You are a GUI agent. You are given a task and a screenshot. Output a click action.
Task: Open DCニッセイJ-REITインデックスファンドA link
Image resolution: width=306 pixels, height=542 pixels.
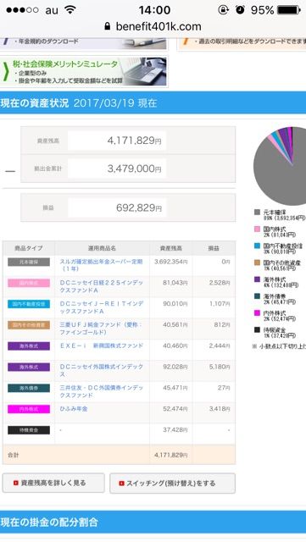pyautogui.click(x=102, y=307)
